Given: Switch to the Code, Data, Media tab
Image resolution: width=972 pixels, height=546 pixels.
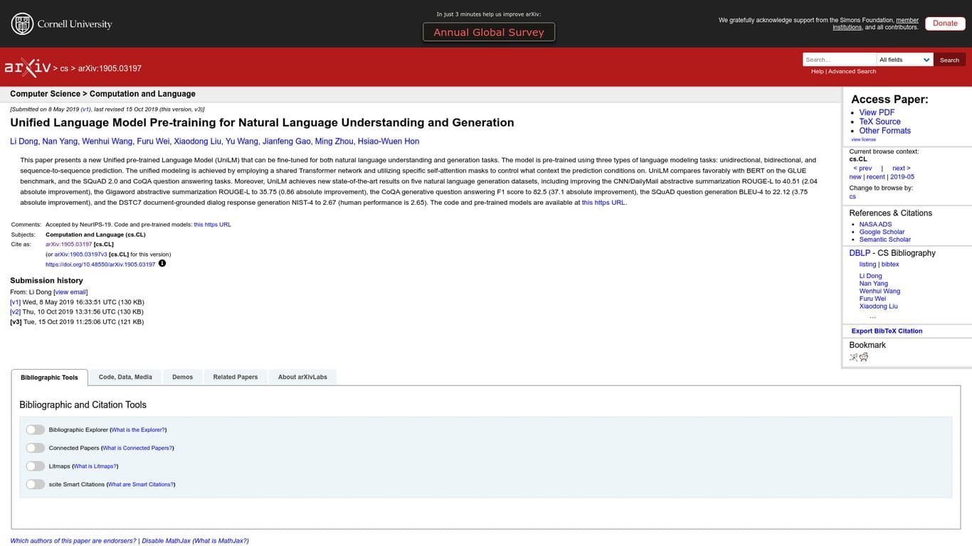Looking at the screenshot, I should tap(125, 377).
